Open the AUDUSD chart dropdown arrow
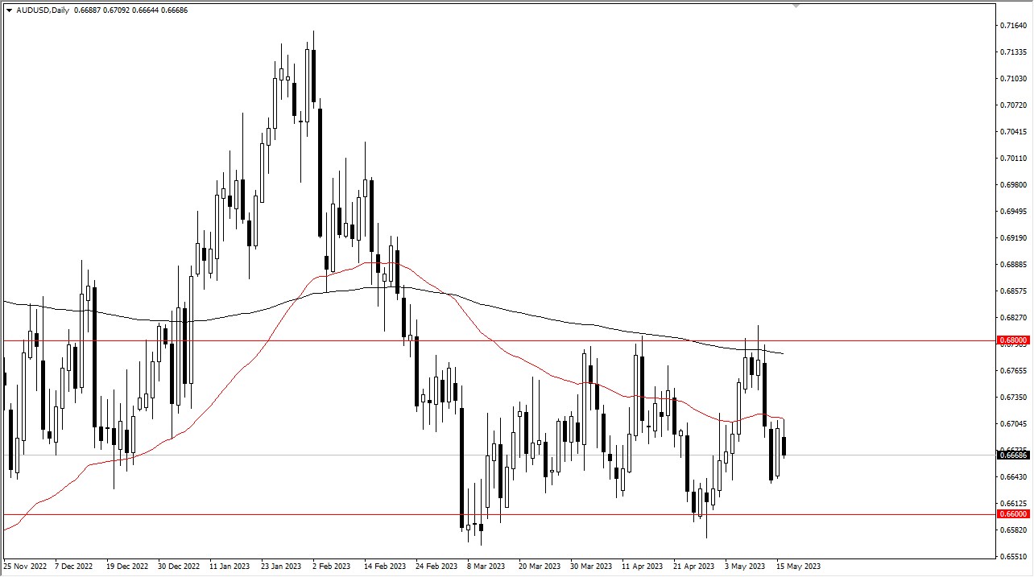Image resolution: width=1034 pixels, height=577 pixels. pos(9,10)
